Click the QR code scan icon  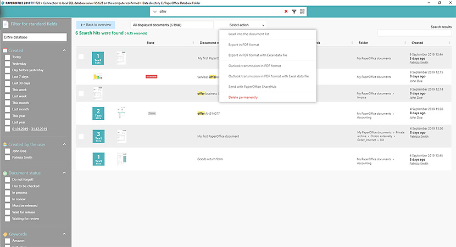[302, 12]
